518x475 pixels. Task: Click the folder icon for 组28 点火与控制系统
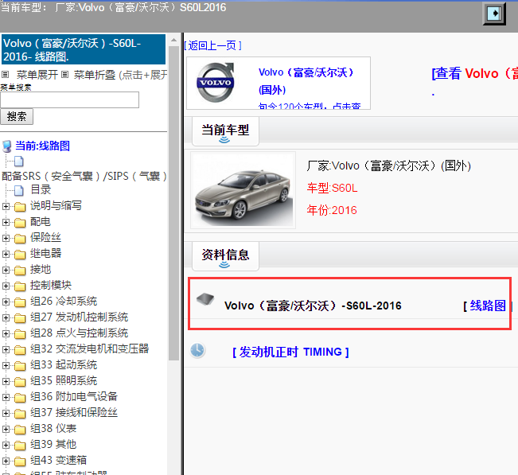20,334
